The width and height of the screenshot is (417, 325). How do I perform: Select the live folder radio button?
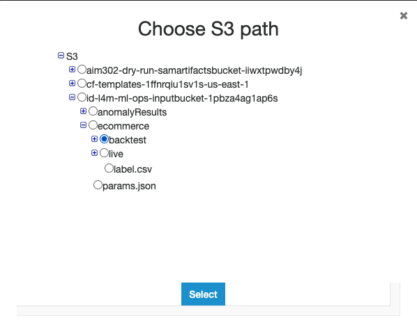tap(105, 153)
